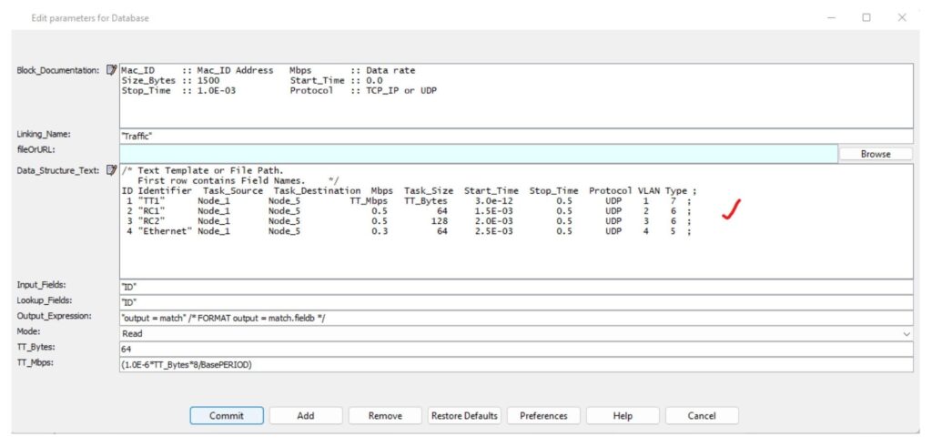Click the Add button

[x=306, y=415]
